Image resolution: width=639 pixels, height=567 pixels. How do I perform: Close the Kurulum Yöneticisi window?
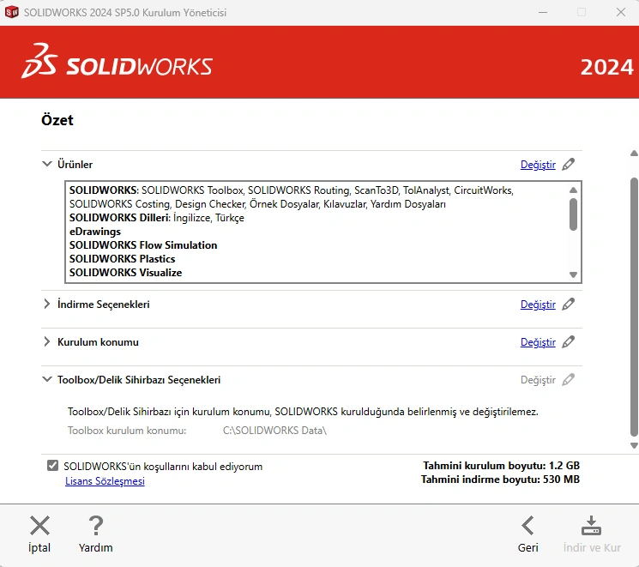tap(621, 12)
